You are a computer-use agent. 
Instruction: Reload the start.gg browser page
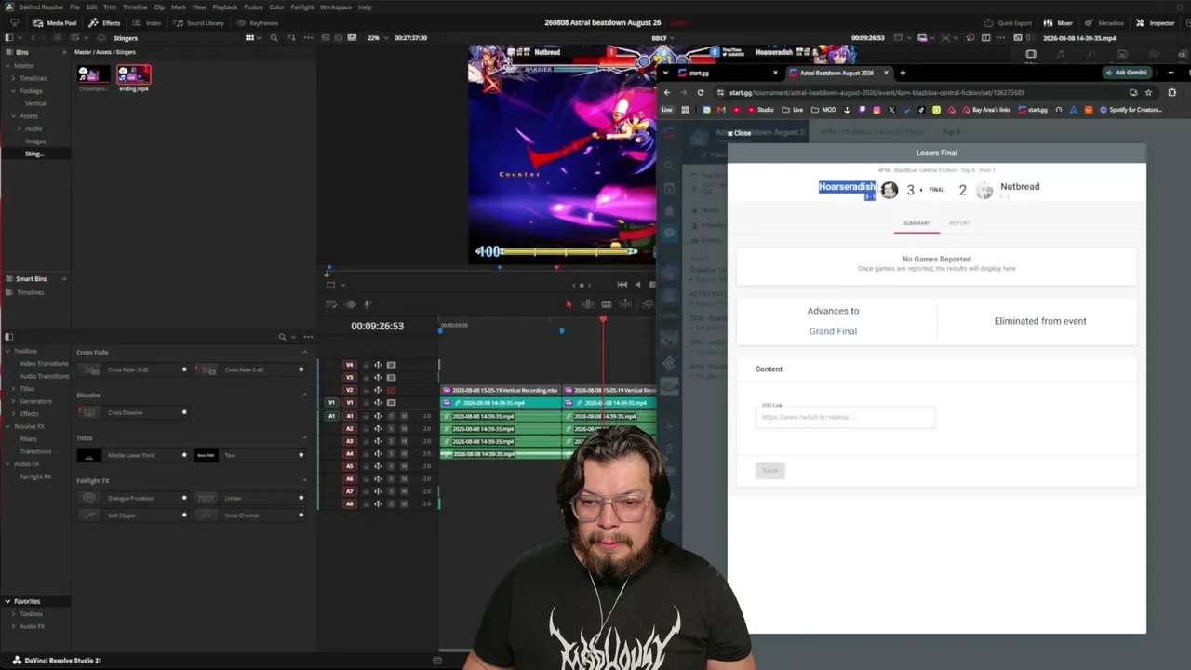coord(701,92)
